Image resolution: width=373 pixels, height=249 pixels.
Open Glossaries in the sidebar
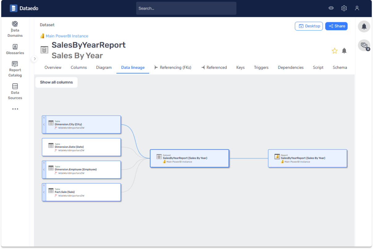click(15, 49)
